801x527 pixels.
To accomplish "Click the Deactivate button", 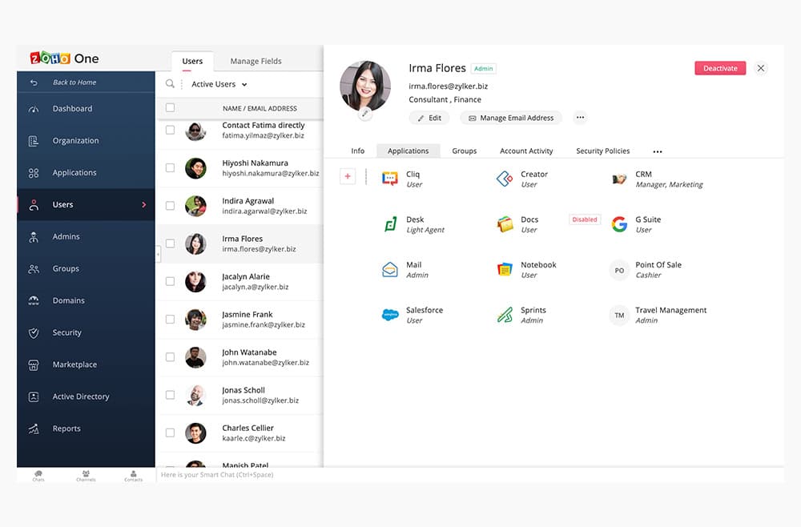I will pyautogui.click(x=720, y=68).
